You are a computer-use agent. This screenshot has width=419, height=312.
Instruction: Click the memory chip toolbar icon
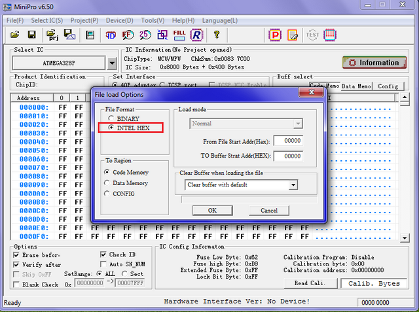90,35
